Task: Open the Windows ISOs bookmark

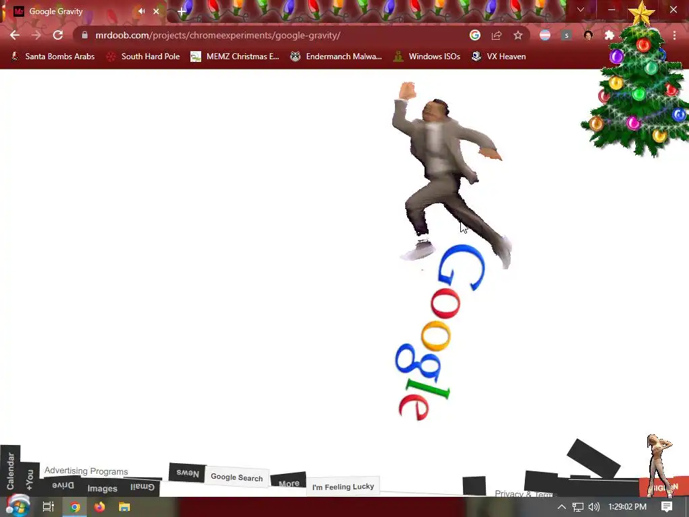Action: pyautogui.click(x=427, y=57)
